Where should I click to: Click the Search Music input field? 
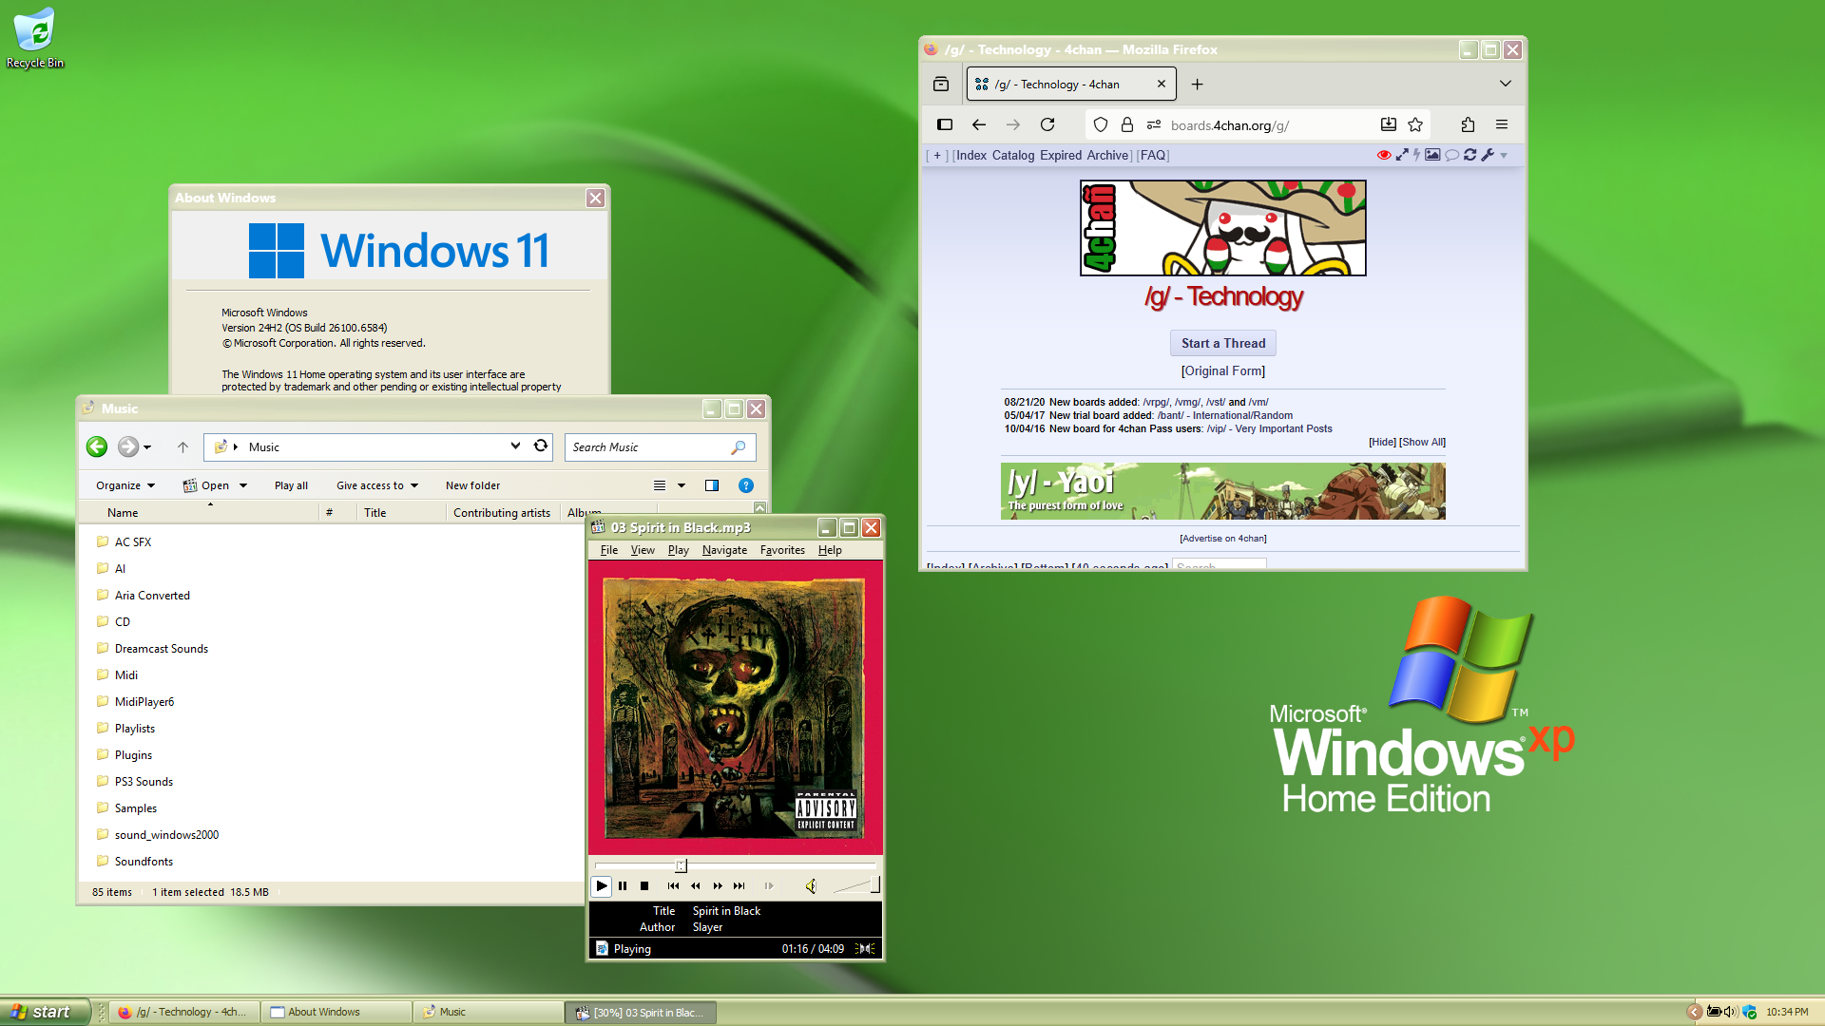pos(646,446)
